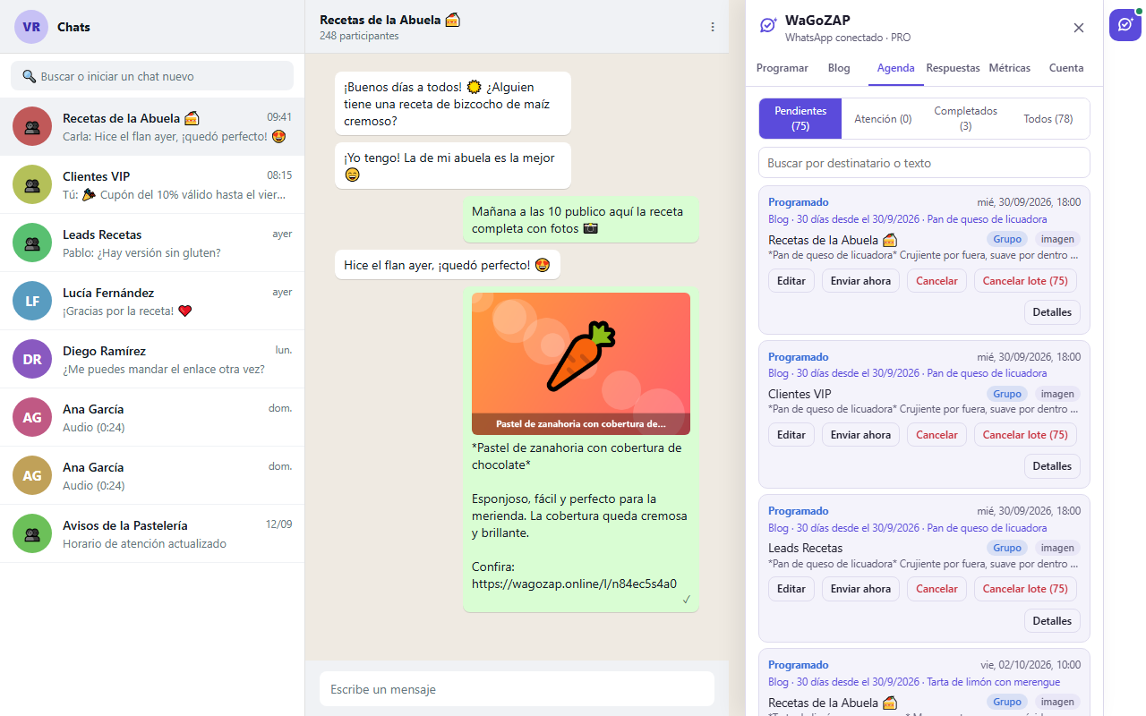1146x716 pixels.
Task: Click the 'Buscar por destinatario o texto' search box
Action: tap(924, 163)
